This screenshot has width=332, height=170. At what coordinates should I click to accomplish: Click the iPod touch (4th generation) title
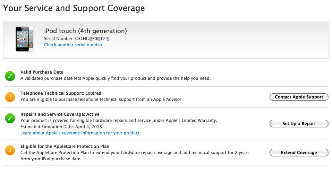85,31
